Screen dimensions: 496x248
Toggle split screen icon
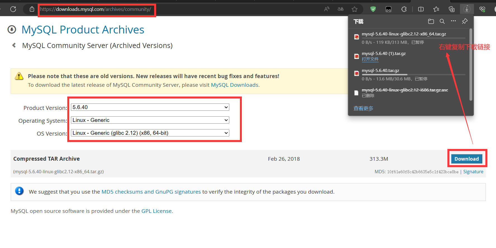(x=421, y=9)
